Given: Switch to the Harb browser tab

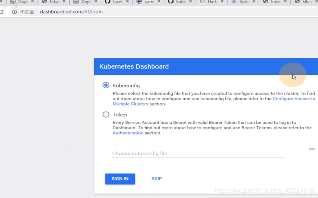Looking at the screenshot, I should click(209, 2).
